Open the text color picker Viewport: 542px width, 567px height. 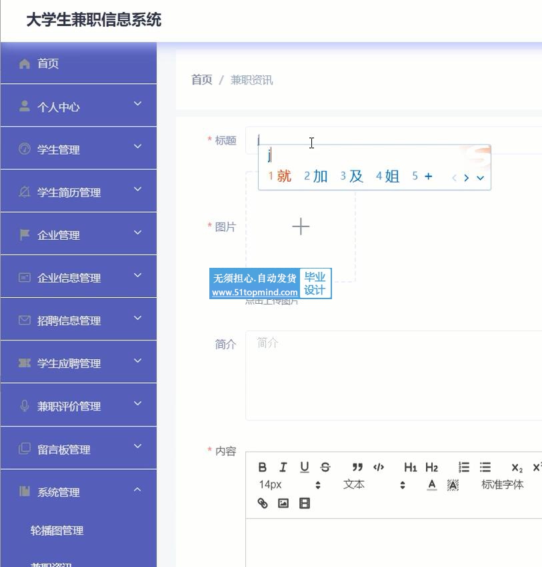click(x=431, y=485)
